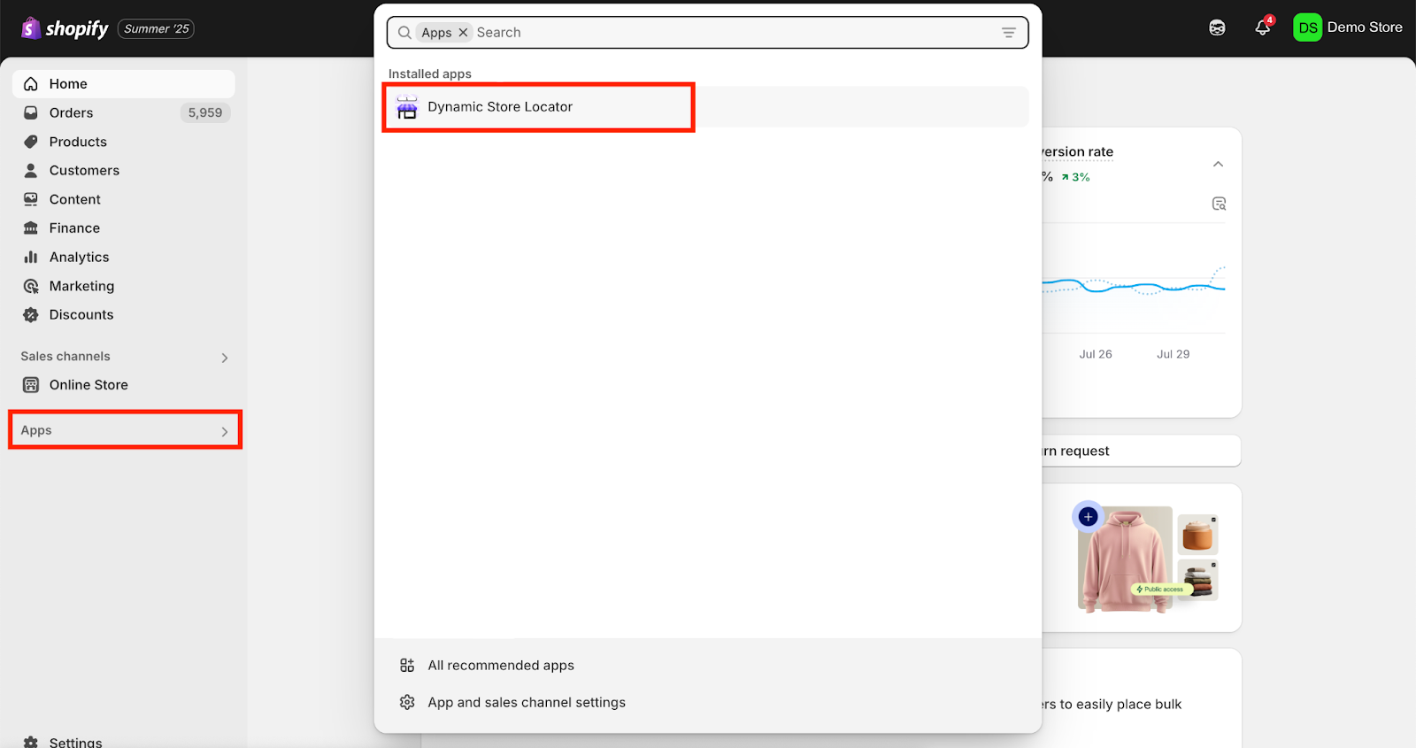Click the Orders count badge 5,959
This screenshot has width=1416, height=748.
click(x=205, y=113)
